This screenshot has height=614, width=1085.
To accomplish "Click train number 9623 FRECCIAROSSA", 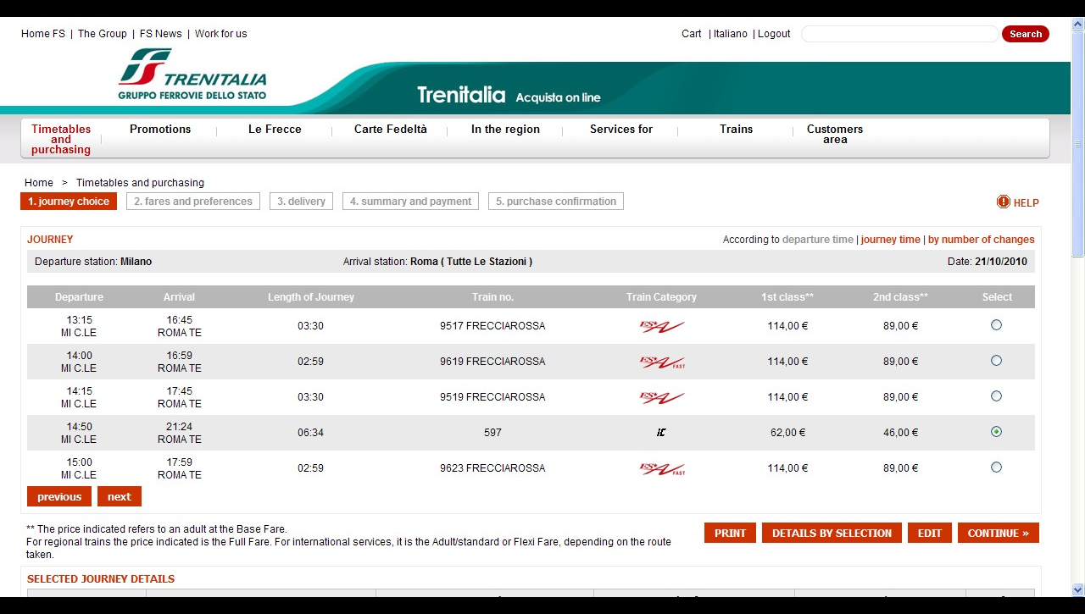I will pos(492,468).
